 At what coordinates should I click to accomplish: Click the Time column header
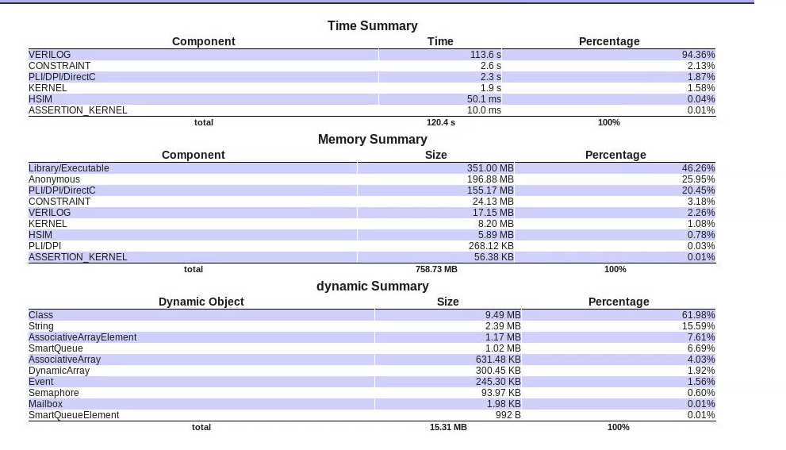click(440, 41)
